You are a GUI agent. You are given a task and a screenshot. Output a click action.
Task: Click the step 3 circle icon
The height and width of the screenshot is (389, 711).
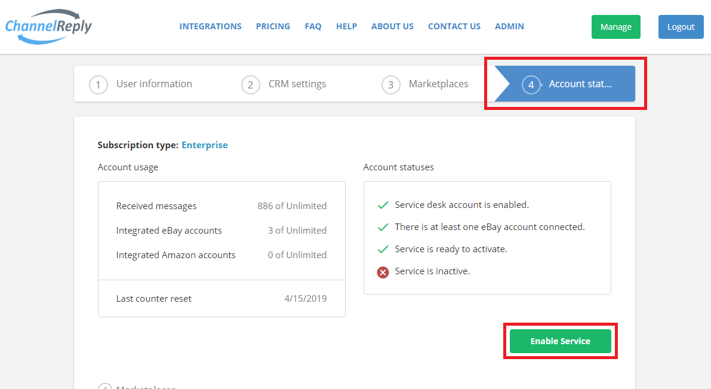(391, 85)
